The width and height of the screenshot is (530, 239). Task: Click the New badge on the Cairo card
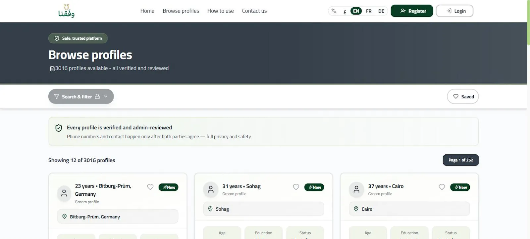pyautogui.click(x=460, y=187)
